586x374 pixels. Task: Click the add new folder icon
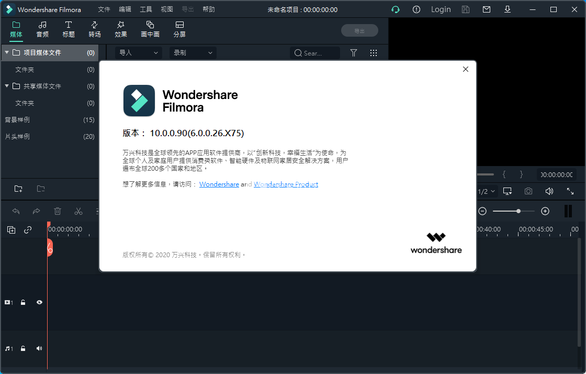(18, 189)
